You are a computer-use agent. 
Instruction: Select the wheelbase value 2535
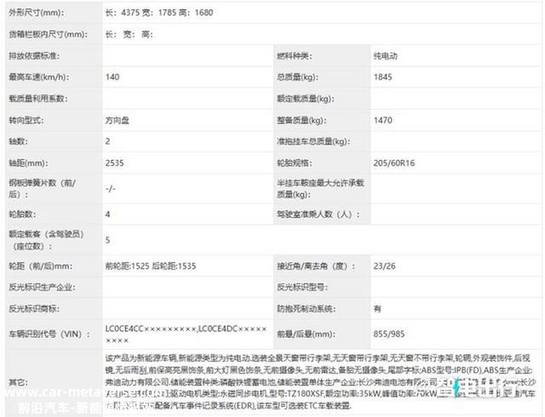(x=114, y=163)
